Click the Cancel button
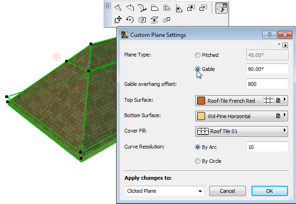 [228, 191]
